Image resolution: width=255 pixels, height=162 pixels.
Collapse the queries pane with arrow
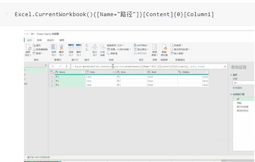(x=46, y=65)
